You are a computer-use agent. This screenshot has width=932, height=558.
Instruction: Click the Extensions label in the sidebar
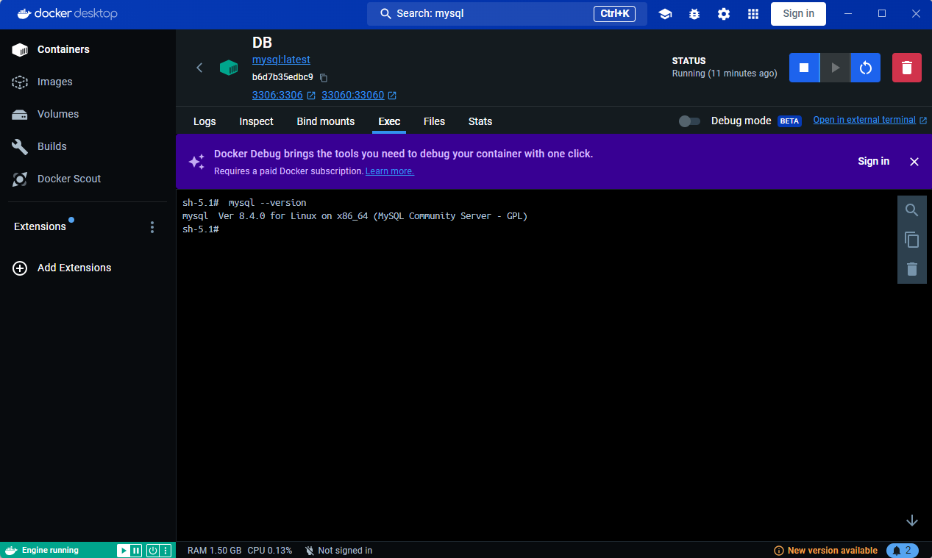click(x=40, y=227)
